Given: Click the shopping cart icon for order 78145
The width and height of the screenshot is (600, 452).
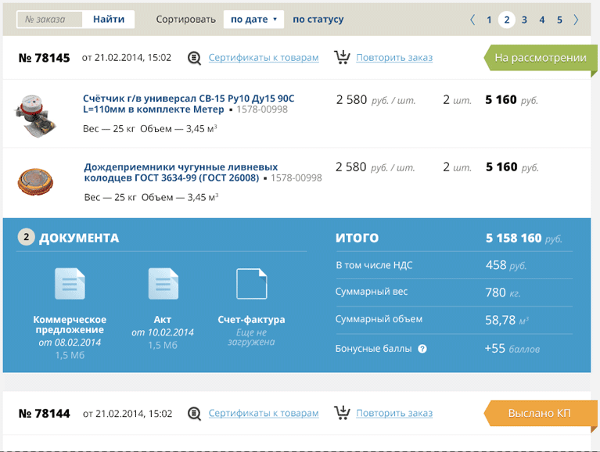Looking at the screenshot, I should [342, 57].
